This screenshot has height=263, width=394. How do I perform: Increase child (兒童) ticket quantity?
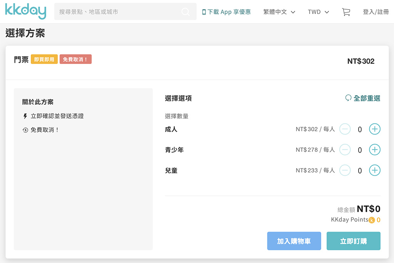pos(374,170)
